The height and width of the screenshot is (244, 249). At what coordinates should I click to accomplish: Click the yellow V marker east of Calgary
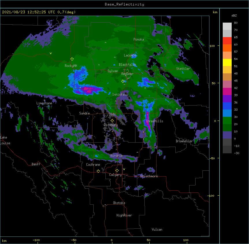tap(124, 169)
